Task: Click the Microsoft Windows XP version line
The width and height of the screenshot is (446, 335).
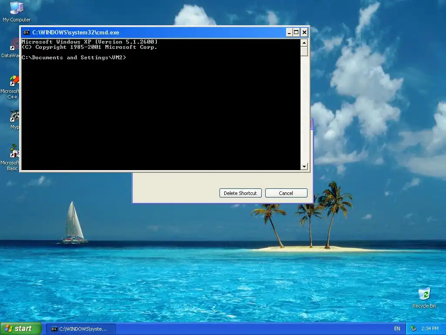Action: [x=89, y=42]
